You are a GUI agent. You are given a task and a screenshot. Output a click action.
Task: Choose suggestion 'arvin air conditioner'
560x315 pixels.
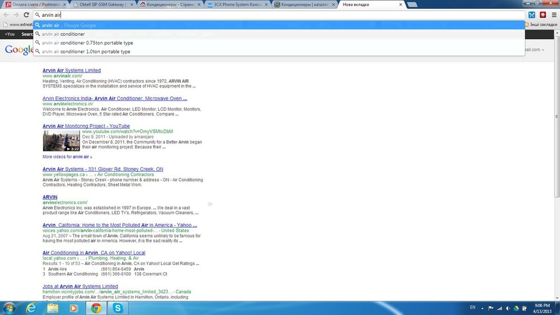pos(278,34)
